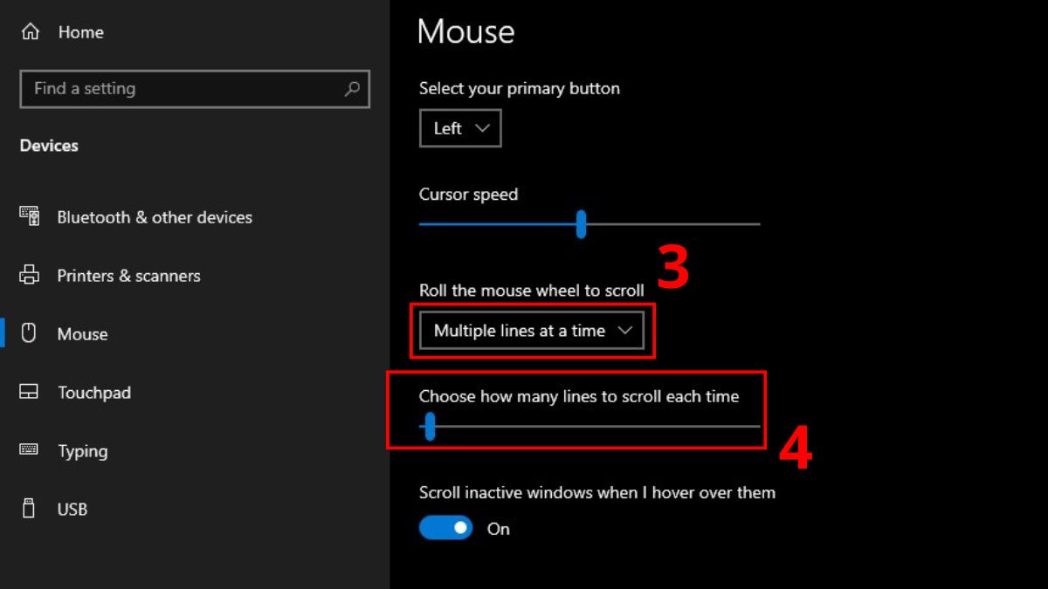Screen dimensions: 1048x589
Task: Open Bluetooth & other devices page
Action: (155, 217)
